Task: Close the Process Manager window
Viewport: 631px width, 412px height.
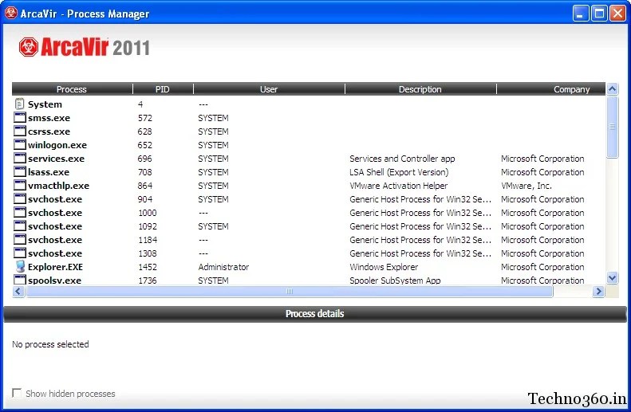Action: 617,14
